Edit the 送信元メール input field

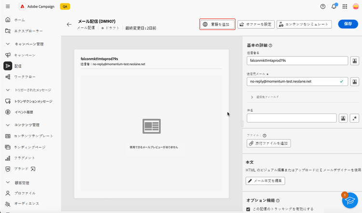click(297, 82)
